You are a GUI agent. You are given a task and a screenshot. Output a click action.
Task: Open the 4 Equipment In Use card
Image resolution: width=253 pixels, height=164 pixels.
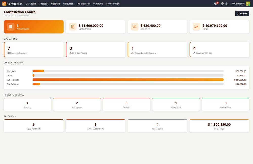coord(219,49)
